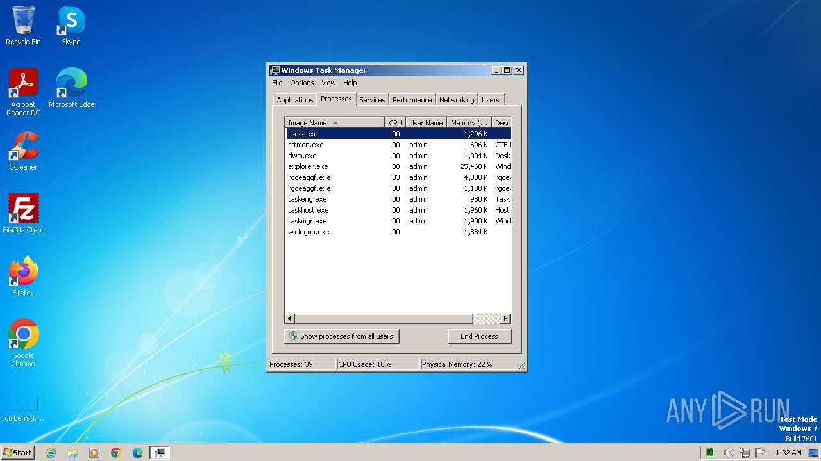Maximize the Task Manager window
The image size is (821, 461).
(x=507, y=70)
